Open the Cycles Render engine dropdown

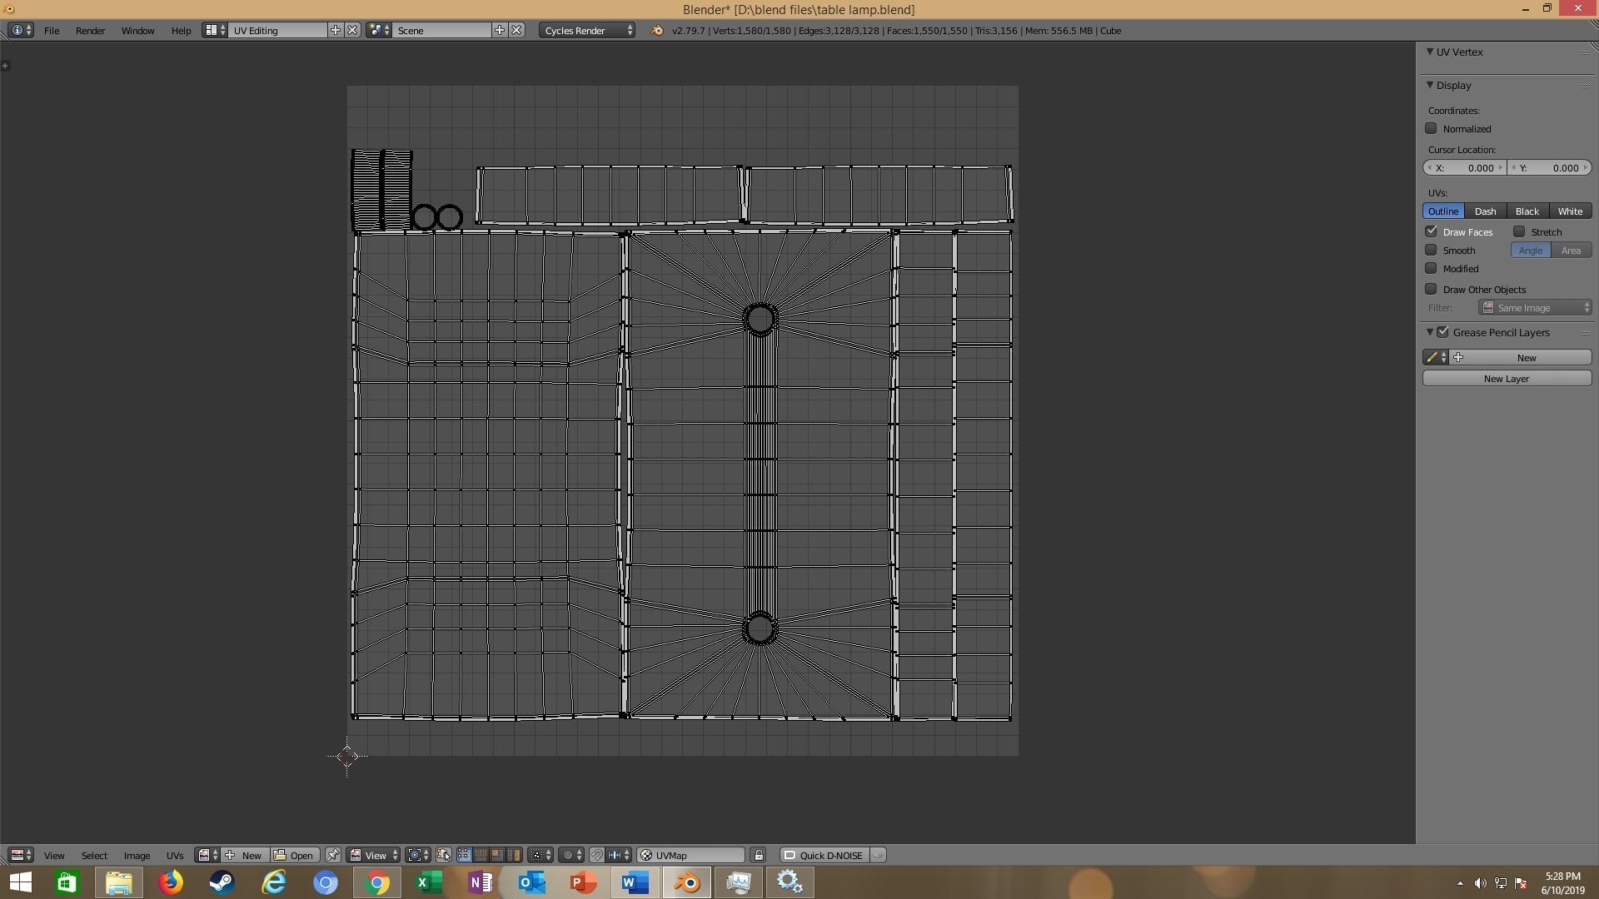click(x=588, y=30)
